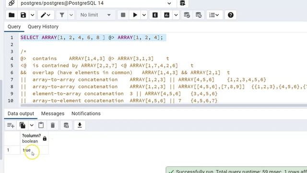Viewport: 307px width, 173px height.
Task: Click the Successfully run notification
Action: click(x=236, y=170)
